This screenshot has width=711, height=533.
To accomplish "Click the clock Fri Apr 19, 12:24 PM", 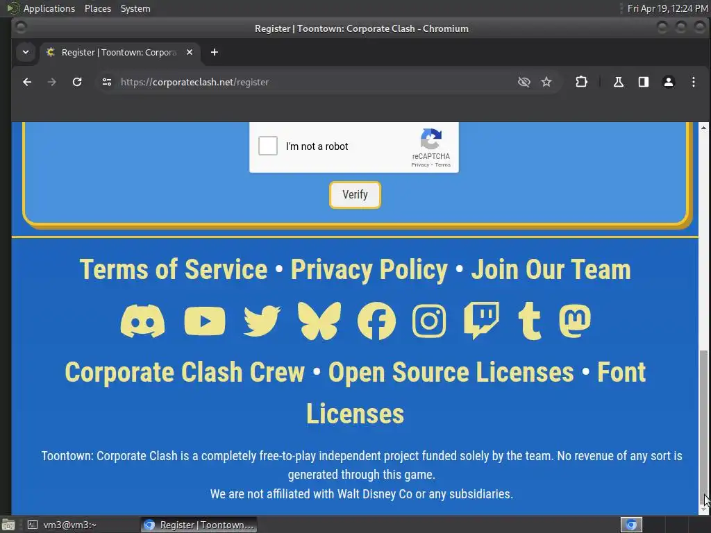I will pyautogui.click(x=667, y=8).
